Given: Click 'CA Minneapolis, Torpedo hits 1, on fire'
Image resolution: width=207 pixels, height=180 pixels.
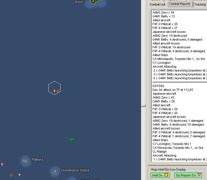Looking at the screenshot, I should (179, 59).
